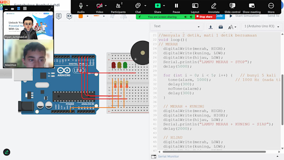Screen dimensions: 284x160
Task: Click code line 'void loop(){'
Action: 172,40
